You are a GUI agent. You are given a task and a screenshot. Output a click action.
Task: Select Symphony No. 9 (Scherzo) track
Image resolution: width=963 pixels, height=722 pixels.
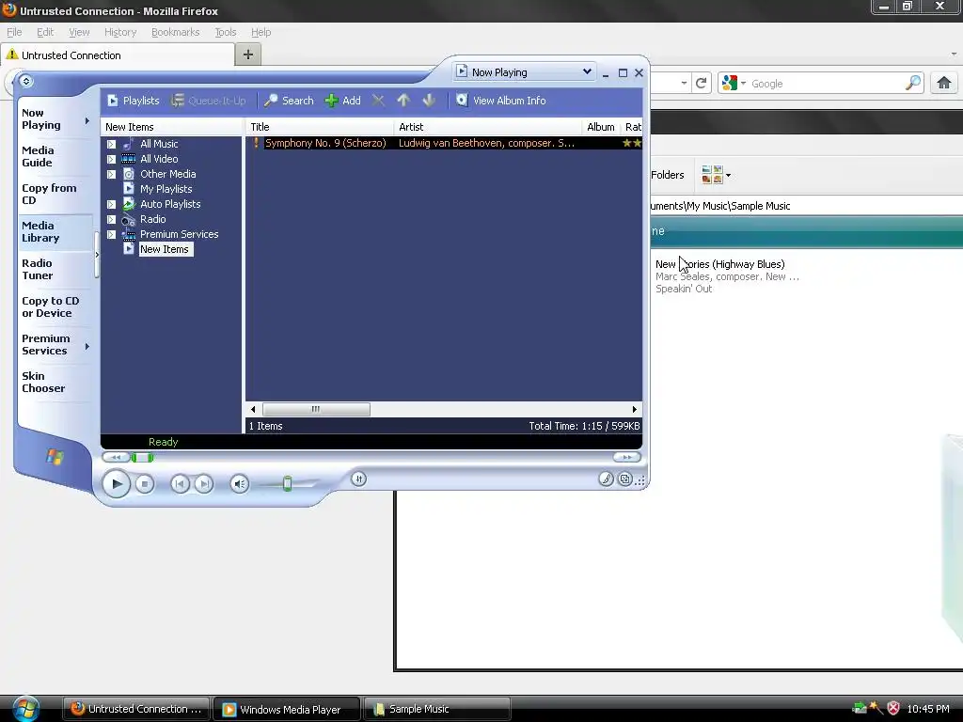pyautogui.click(x=325, y=143)
